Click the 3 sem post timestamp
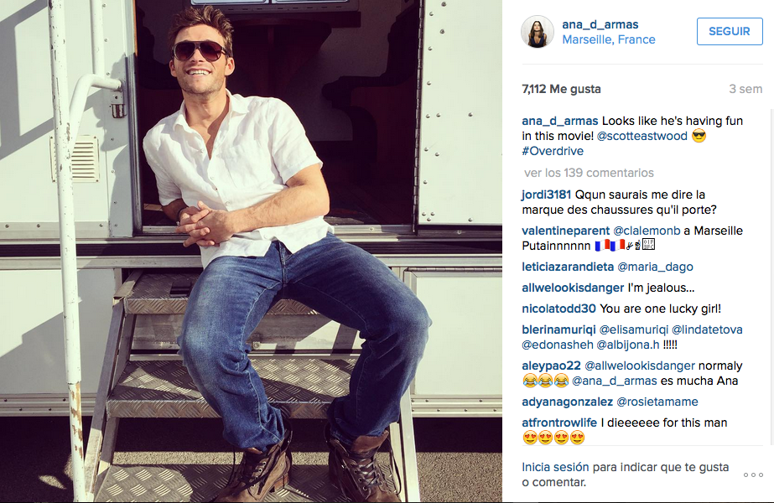This screenshot has height=503, width=774. [745, 90]
